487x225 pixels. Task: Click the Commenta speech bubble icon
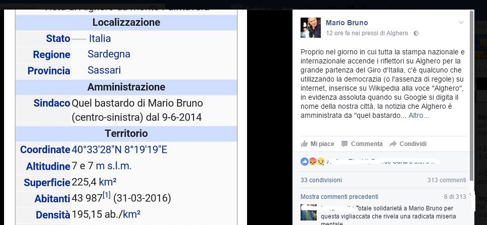345,144
